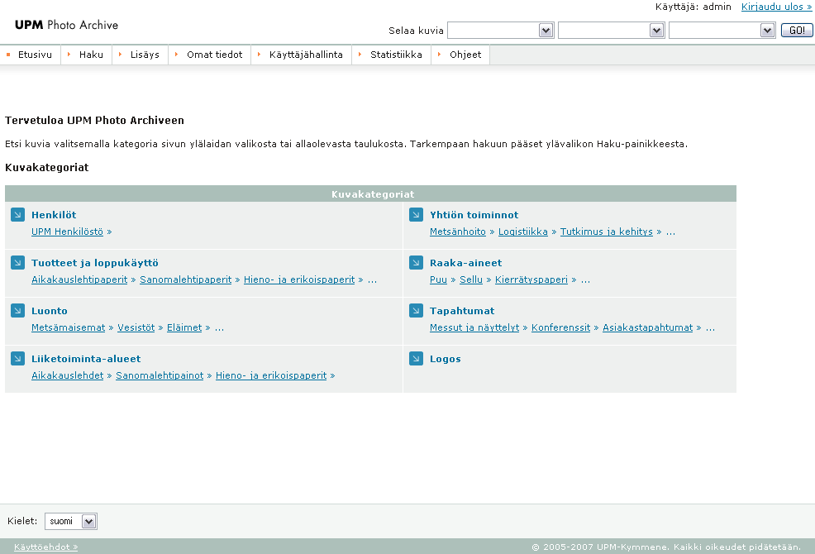Open the second Selaa kuvia dropdown

click(x=612, y=30)
